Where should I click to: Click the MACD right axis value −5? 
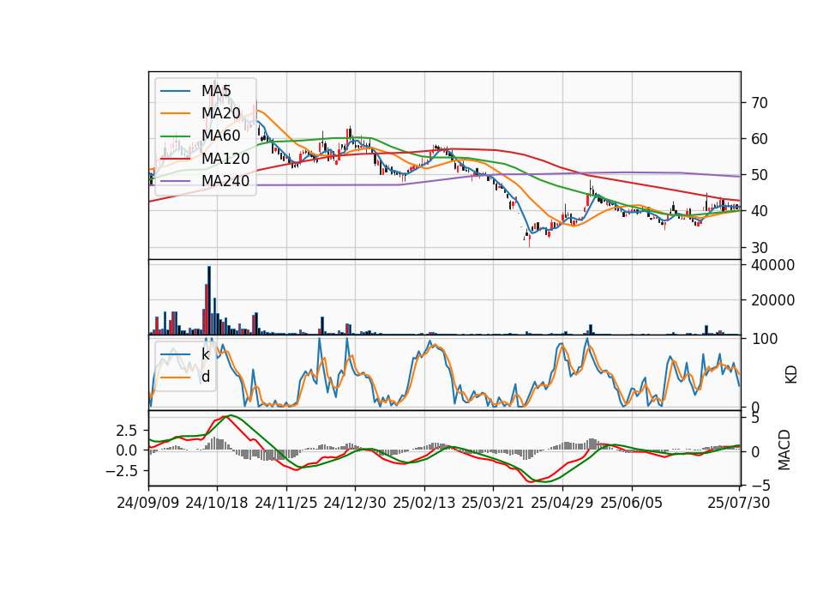pos(761,486)
